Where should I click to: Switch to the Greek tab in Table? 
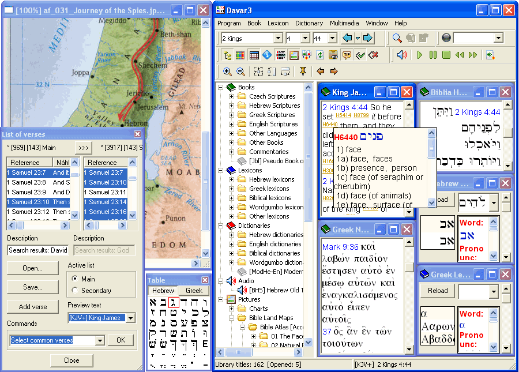(x=194, y=291)
